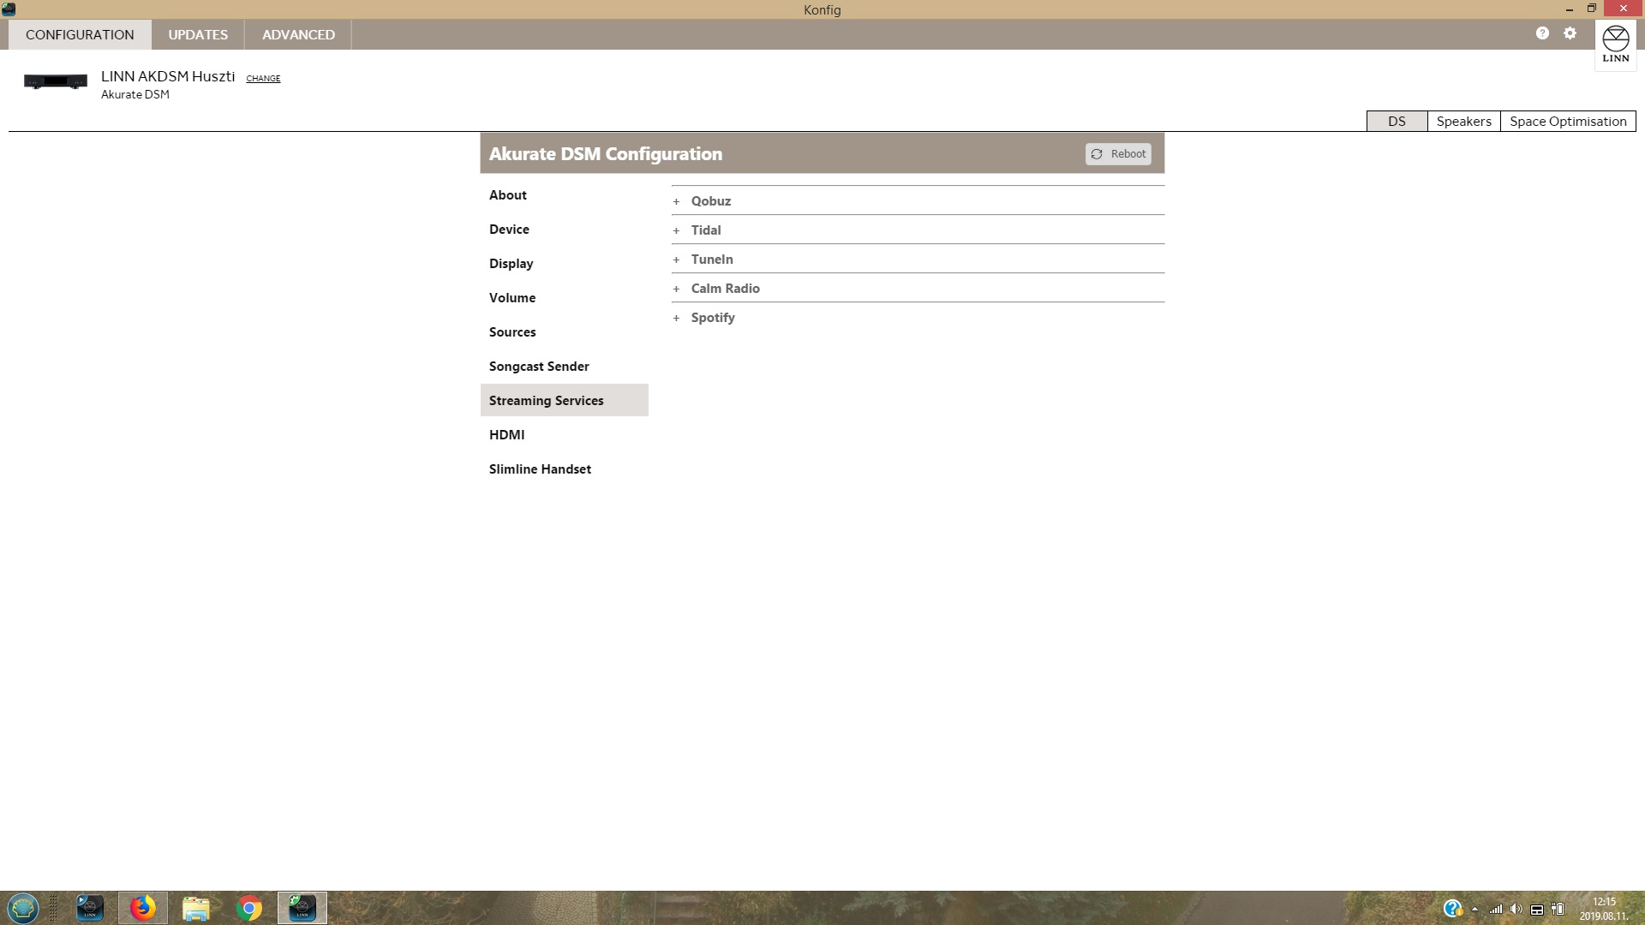Open Firefox from the taskbar

coord(143,908)
